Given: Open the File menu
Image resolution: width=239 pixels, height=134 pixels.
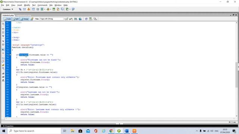Looking at the screenshot, I should coord(3,5).
